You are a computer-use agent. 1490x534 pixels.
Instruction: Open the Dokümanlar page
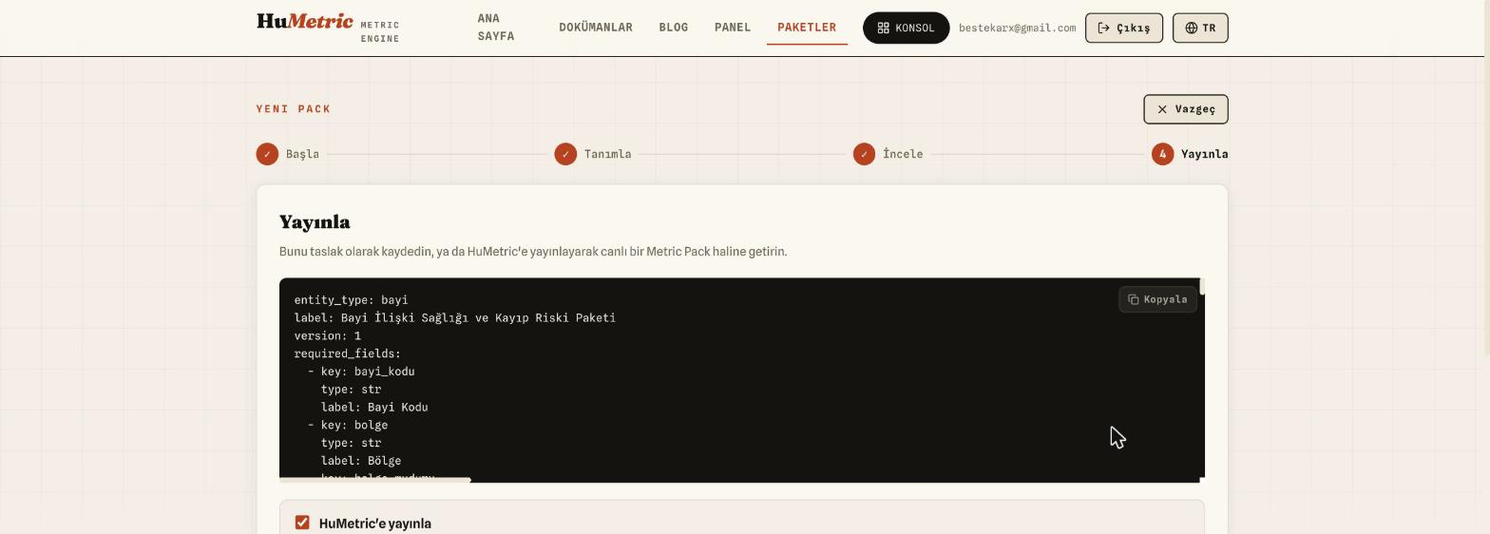click(x=596, y=28)
